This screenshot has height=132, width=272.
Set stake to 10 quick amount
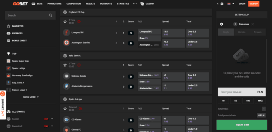223,101
